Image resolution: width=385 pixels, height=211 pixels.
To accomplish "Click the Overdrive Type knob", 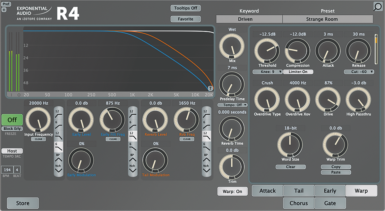I will click(267, 100).
